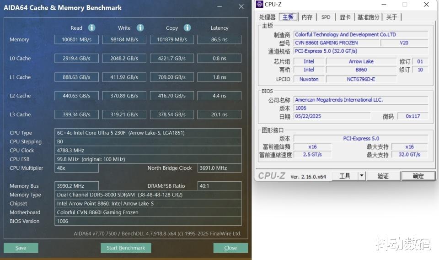The width and height of the screenshot is (439, 260).
Task: Click the 确定 button in CPU-Z
Action: point(418,176)
